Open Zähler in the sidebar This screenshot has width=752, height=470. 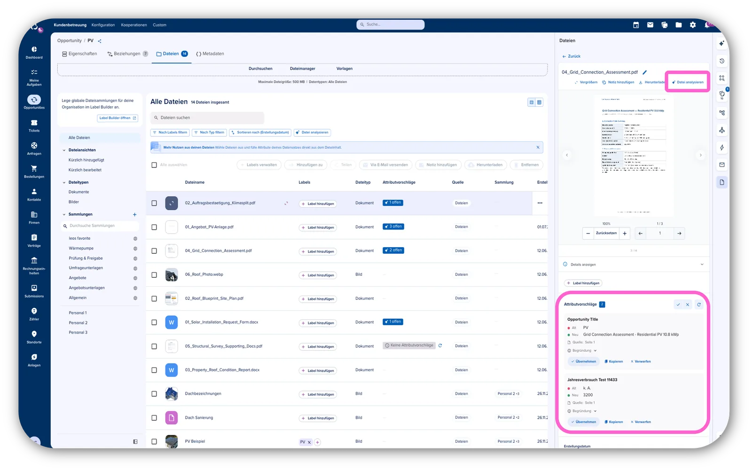pos(34,314)
